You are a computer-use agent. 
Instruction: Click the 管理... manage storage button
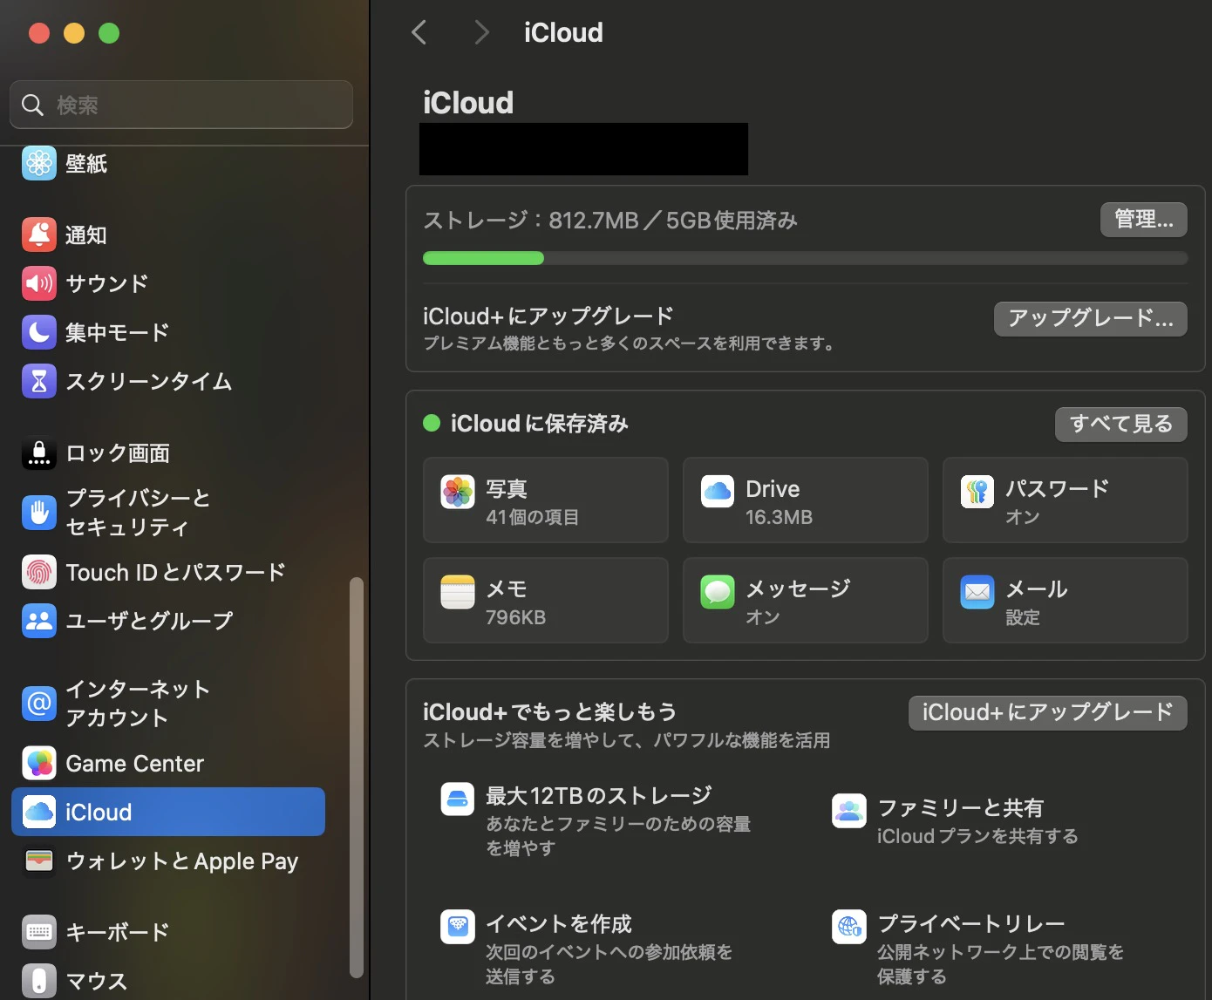coord(1144,219)
